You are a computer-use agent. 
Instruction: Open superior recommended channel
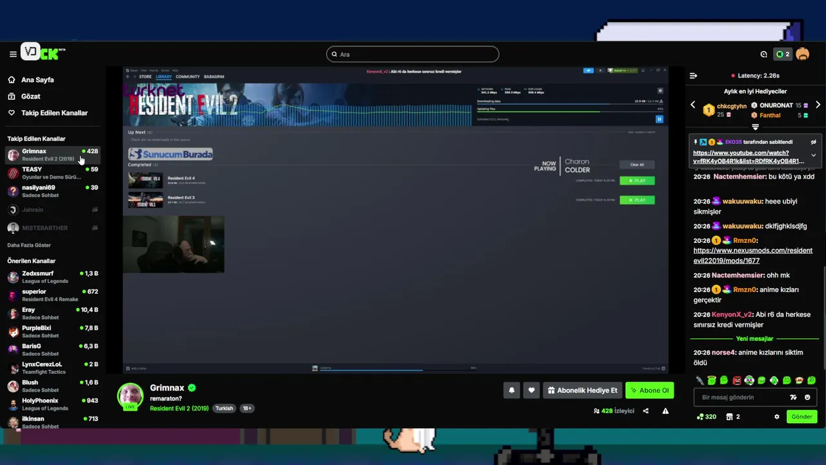pyautogui.click(x=53, y=295)
